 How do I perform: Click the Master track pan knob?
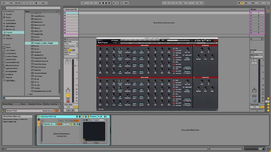point(254,90)
